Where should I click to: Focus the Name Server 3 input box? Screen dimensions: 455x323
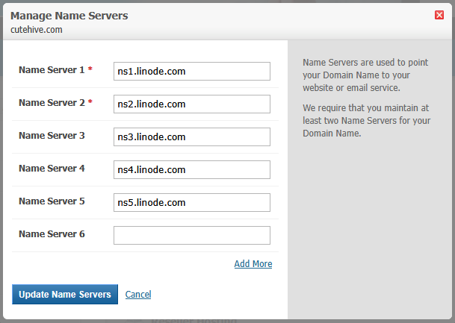(192, 137)
